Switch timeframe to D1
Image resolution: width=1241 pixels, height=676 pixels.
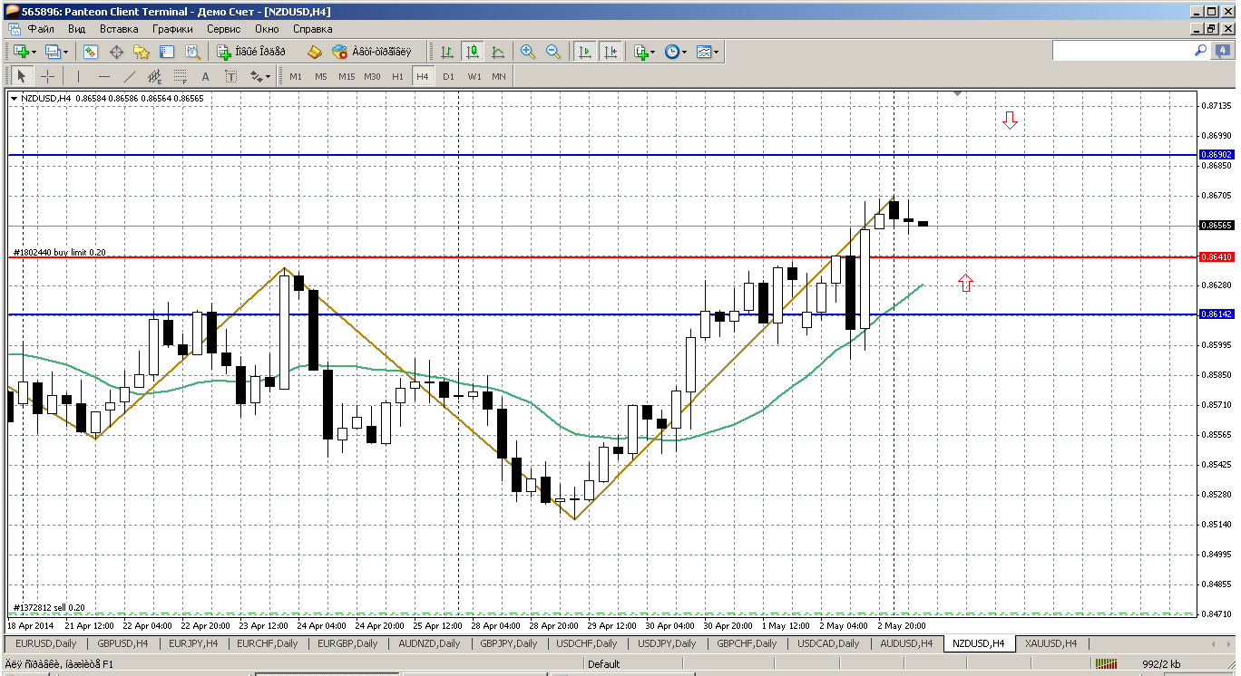coord(448,76)
